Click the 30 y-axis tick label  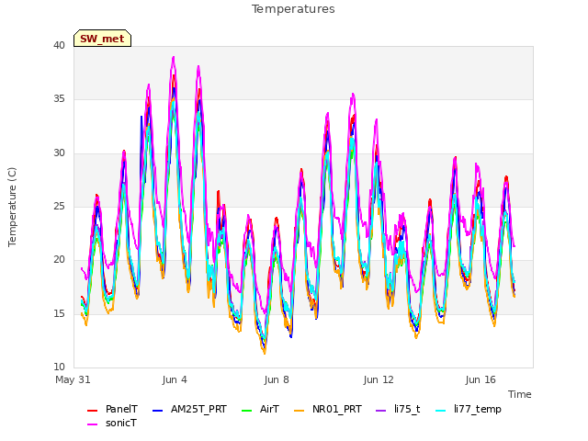[59, 153]
